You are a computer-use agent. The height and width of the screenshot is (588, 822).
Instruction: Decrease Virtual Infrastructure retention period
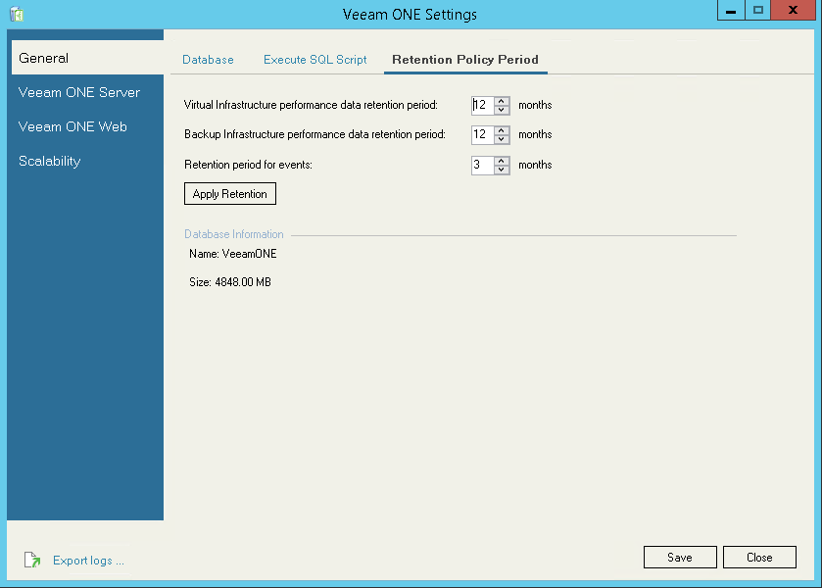click(502, 110)
